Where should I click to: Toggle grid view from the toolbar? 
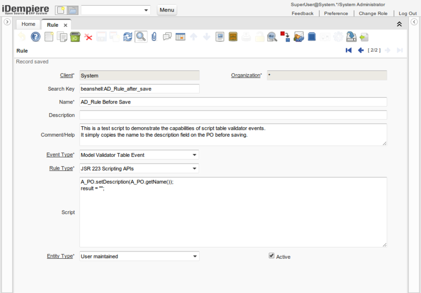(x=181, y=37)
